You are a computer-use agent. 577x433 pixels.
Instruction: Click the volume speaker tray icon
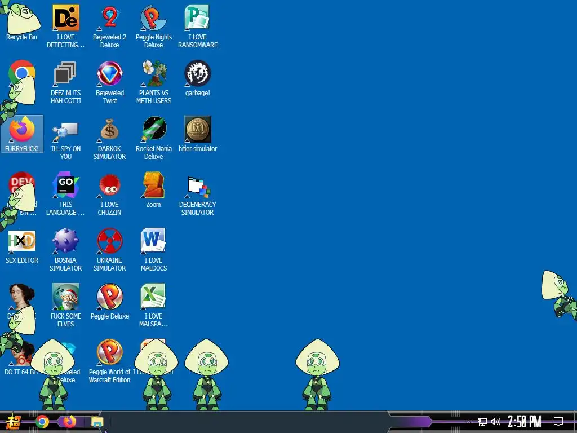click(x=496, y=422)
